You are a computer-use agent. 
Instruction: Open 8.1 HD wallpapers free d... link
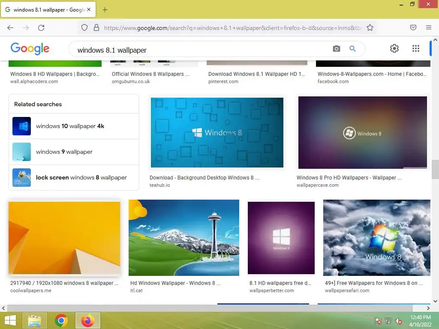pos(280,283)
